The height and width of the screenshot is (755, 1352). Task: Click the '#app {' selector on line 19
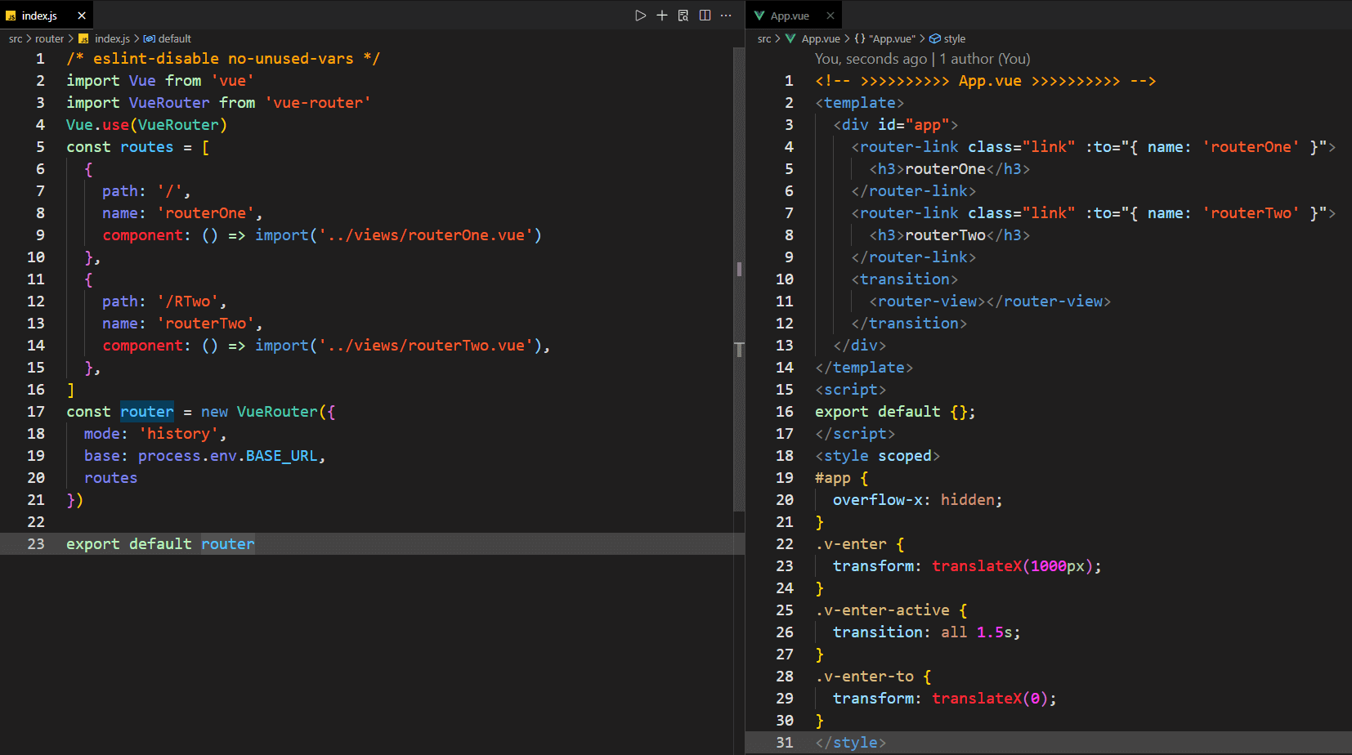841,477
